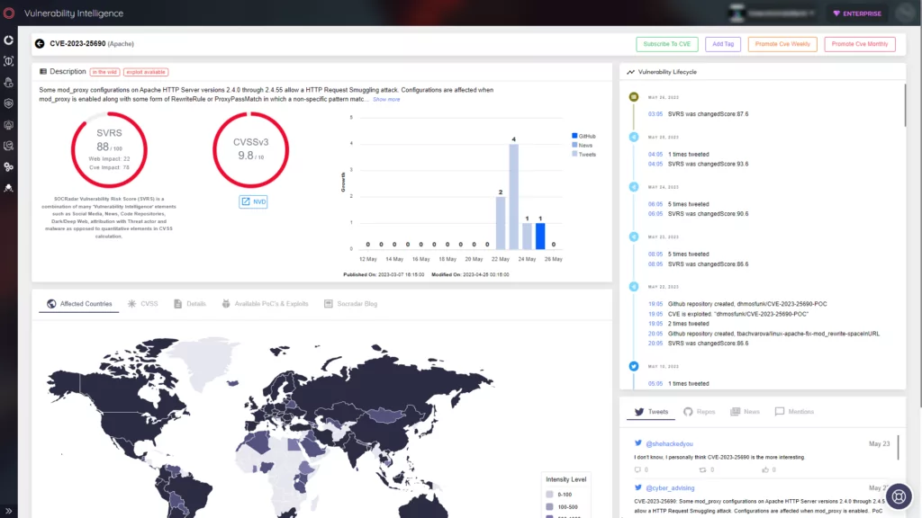Click Twitter bird icon next to @cyber_advising
The height and width of the screenshot is (518, 922).
coord(638,487)
